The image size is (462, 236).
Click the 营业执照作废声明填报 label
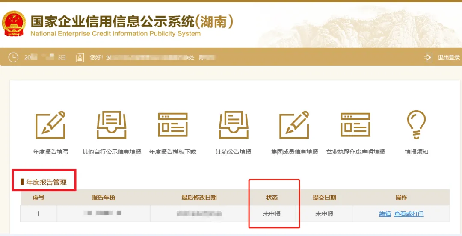click(x=355, y=152)
